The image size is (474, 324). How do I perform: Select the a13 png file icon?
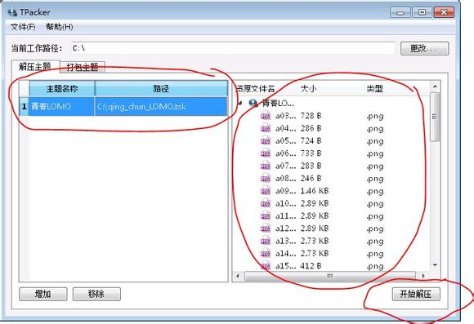266,241
